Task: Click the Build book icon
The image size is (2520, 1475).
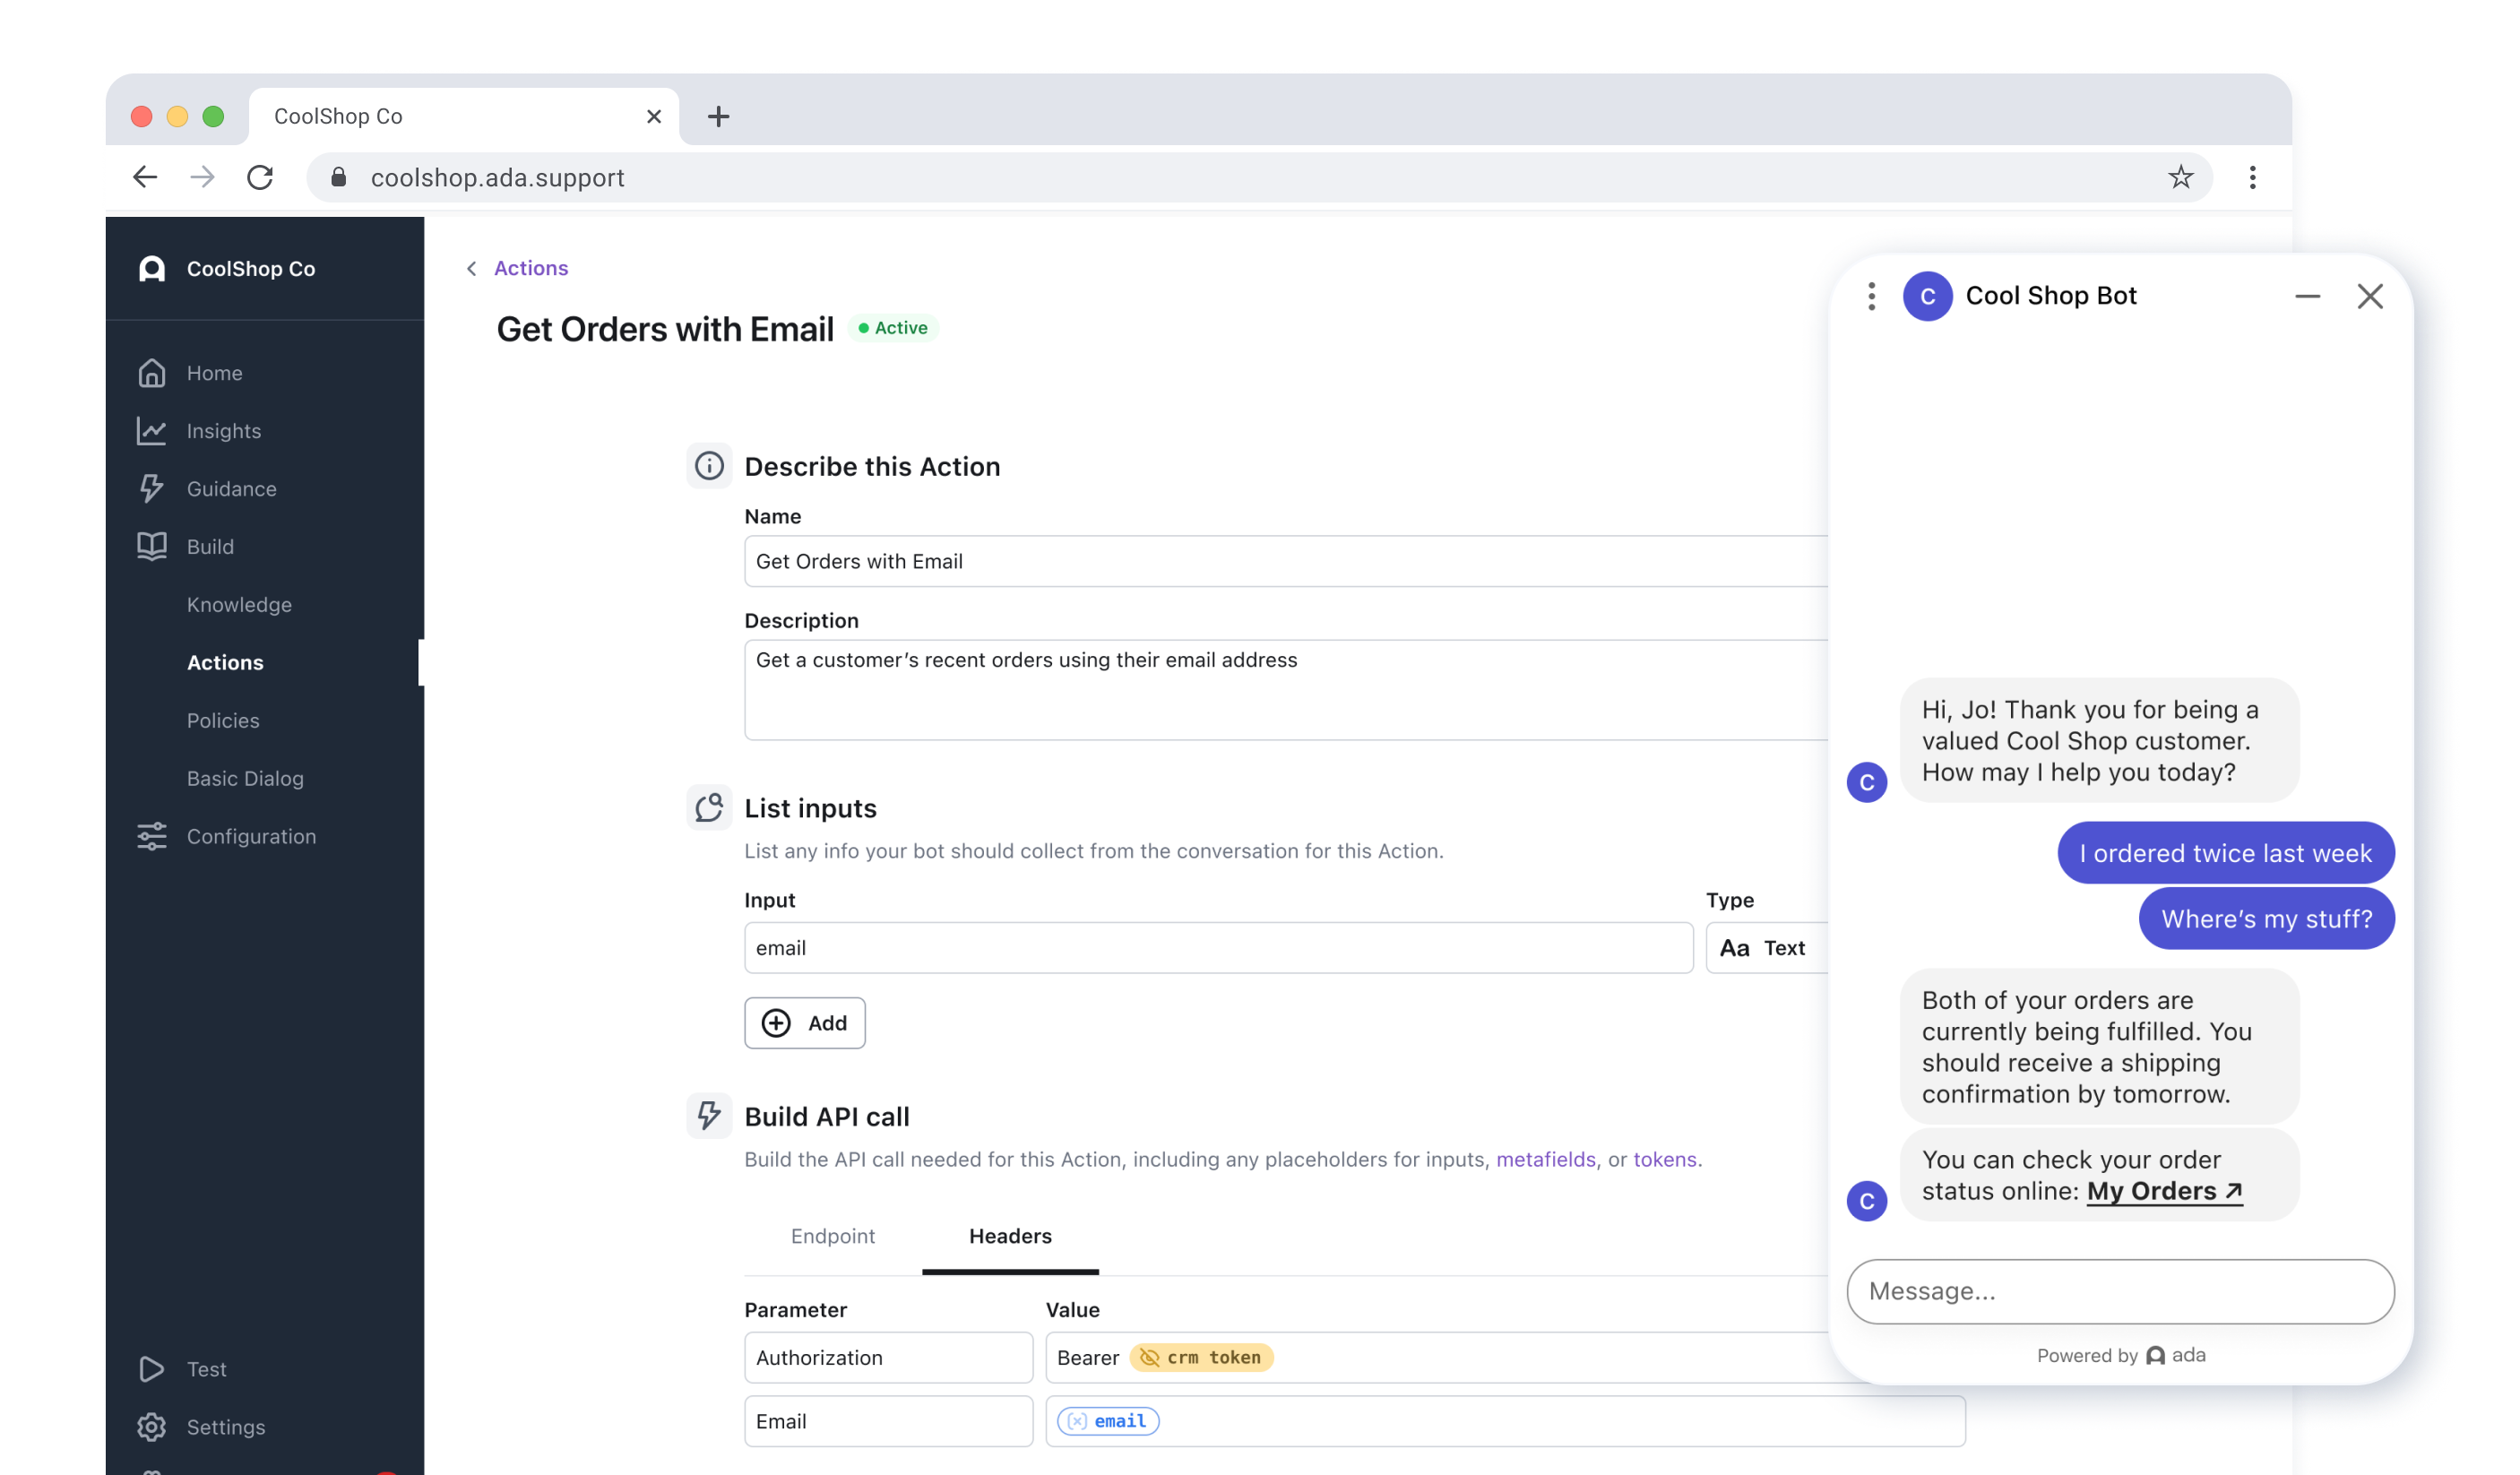Action: [152, 546]
